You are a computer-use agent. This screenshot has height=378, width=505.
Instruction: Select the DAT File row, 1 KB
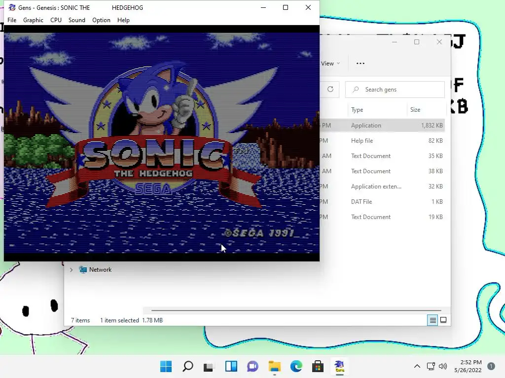pos(382,201)
